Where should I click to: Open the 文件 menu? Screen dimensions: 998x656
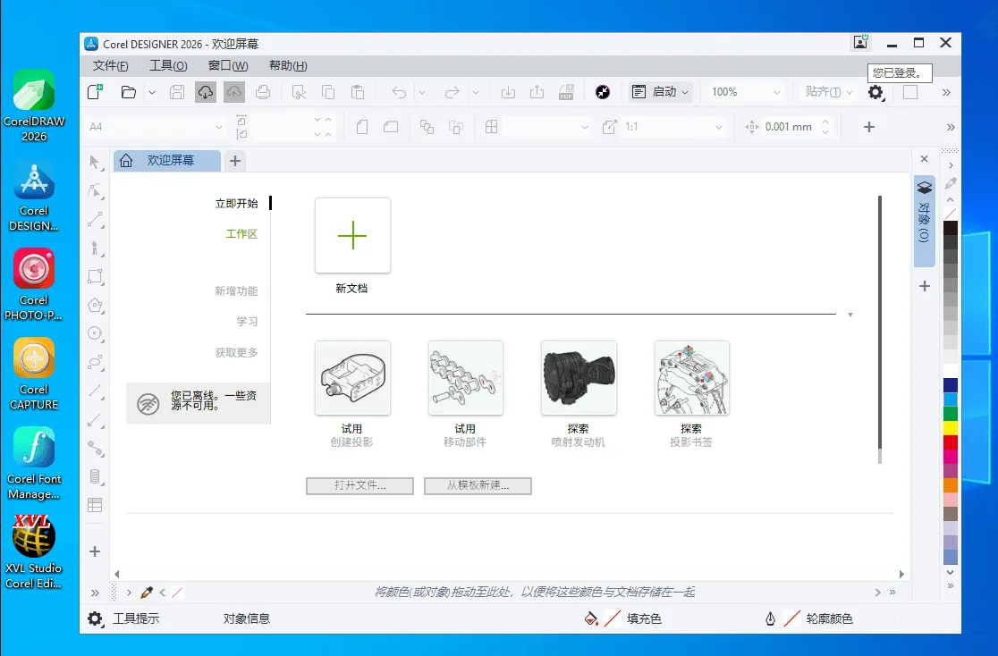click(110, 65)
